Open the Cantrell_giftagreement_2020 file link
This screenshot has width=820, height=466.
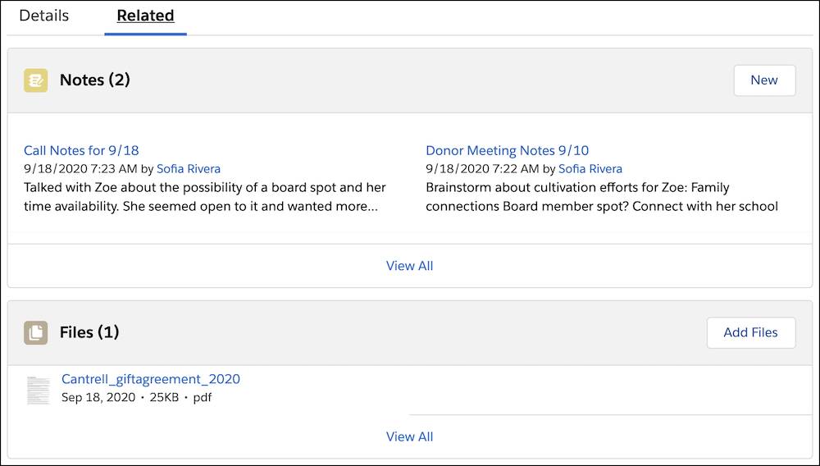point(151,379)
